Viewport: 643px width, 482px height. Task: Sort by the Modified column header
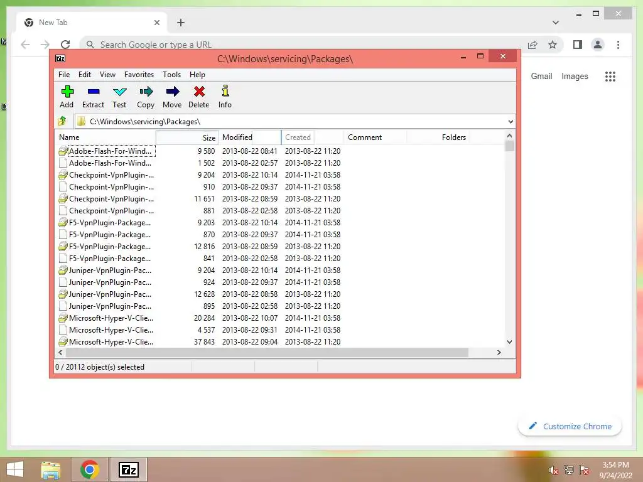click(250, 137)
